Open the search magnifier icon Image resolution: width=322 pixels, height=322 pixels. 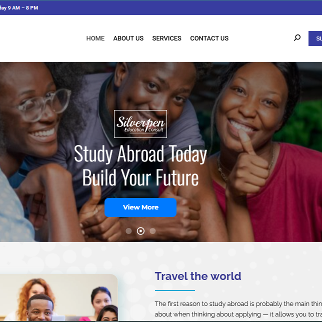pyautogui.click(x=297, y=38)
